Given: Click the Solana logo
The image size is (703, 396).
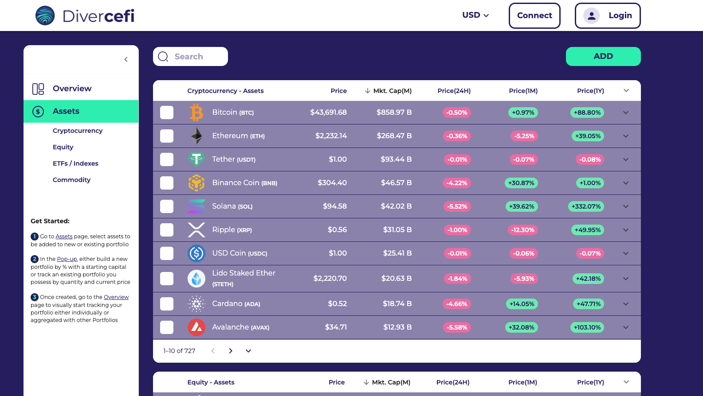Looking at the screenshot, I should click(196, 206).
